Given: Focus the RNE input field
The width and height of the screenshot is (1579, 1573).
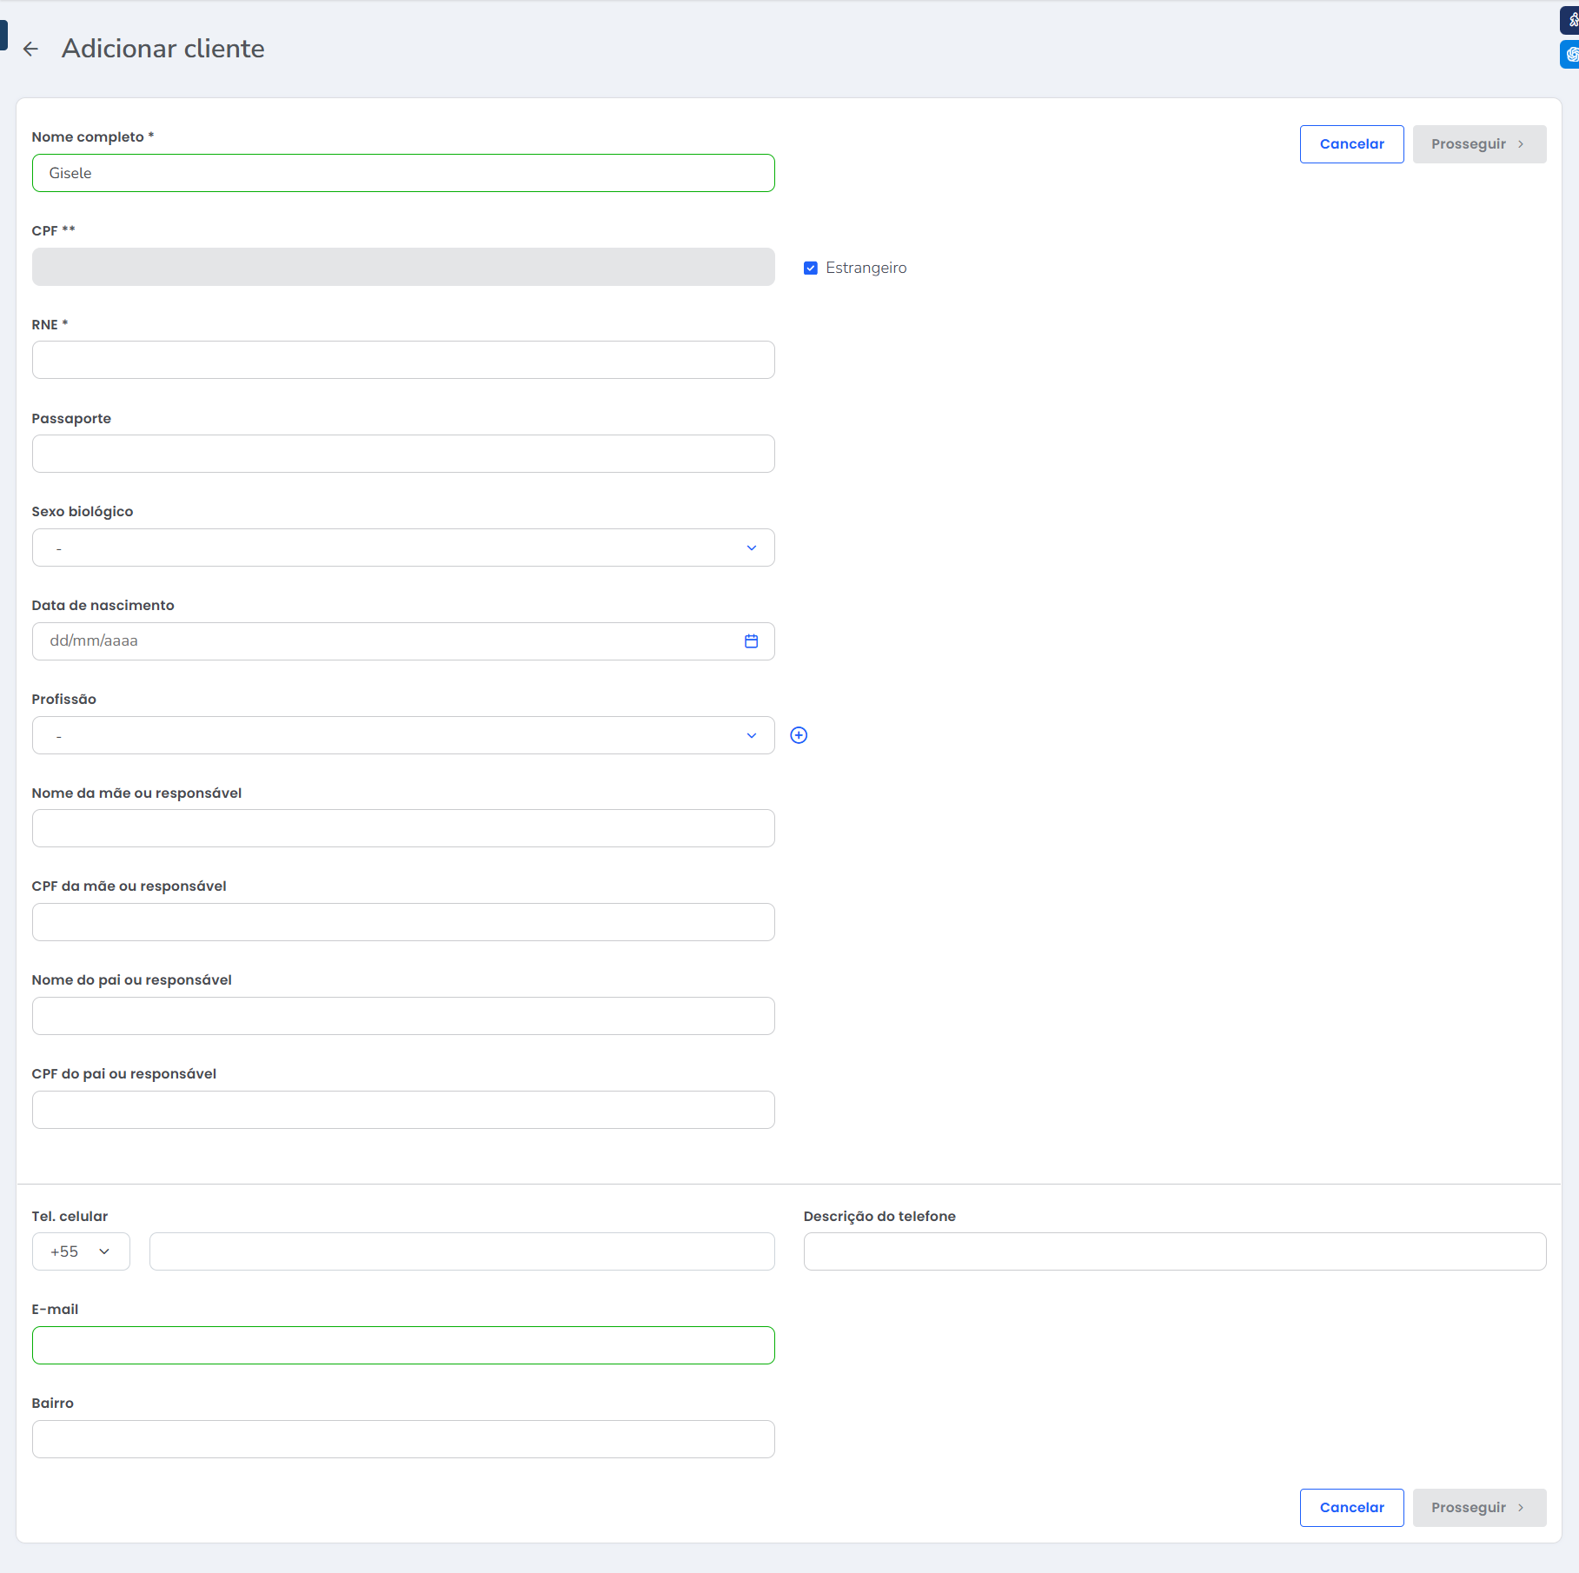Looking at the screenshot, I should click(x=403, y=360).
